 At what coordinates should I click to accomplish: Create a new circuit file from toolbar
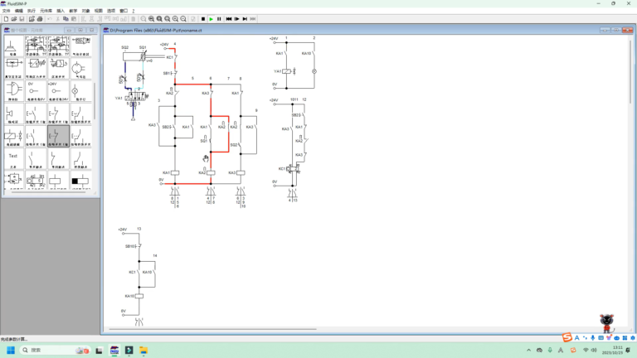click(6, 19)
